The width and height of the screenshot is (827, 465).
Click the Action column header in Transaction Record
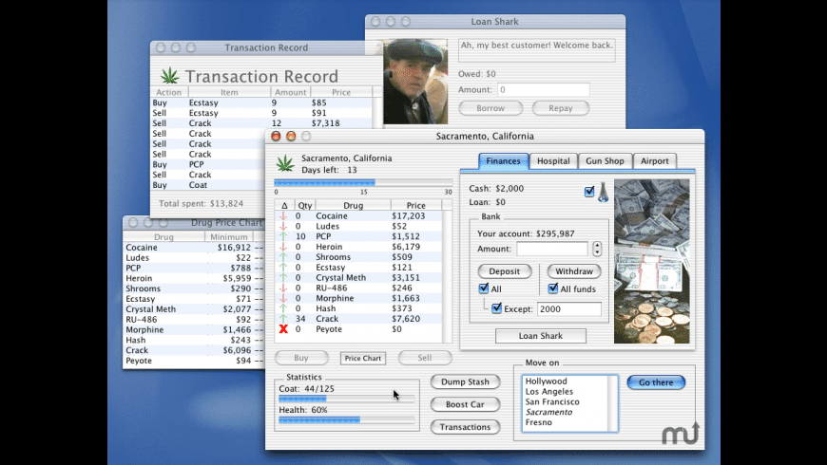169,92
